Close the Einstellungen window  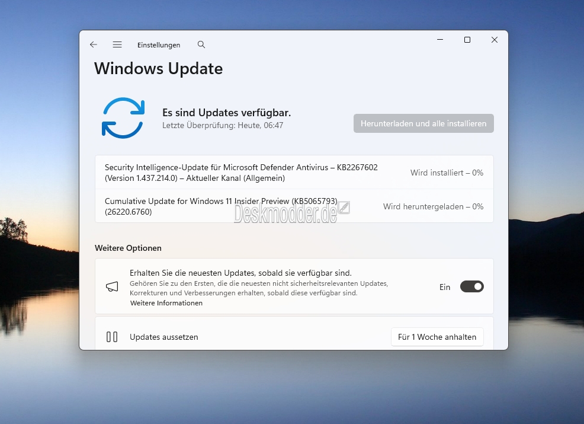coord(494,40)
